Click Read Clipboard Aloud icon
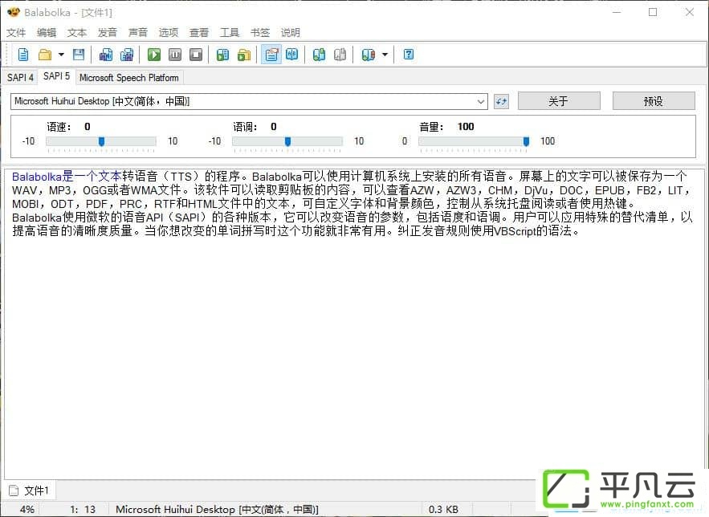Viewport: 709px width, 517px height. click(222, 55)
